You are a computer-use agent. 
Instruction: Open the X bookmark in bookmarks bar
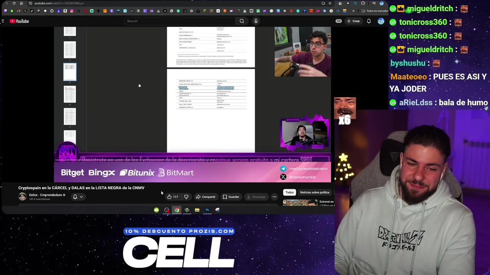[x=25, y=11]
